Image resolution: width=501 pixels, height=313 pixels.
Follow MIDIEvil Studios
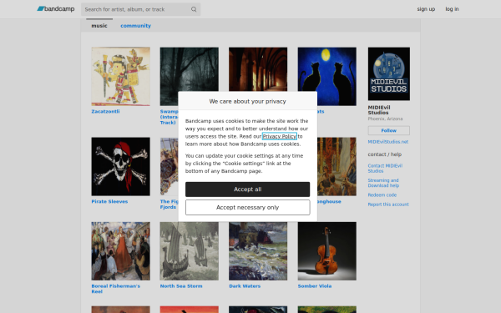(389, 130)
